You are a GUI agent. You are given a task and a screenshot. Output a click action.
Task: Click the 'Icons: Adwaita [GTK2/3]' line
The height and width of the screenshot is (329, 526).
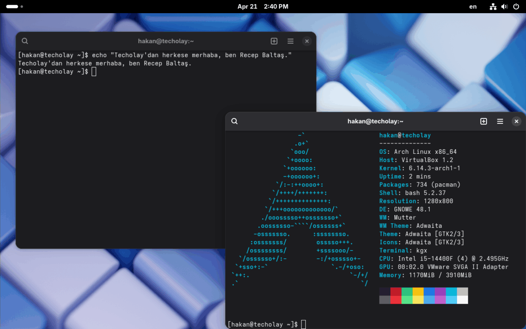(422, 242)
